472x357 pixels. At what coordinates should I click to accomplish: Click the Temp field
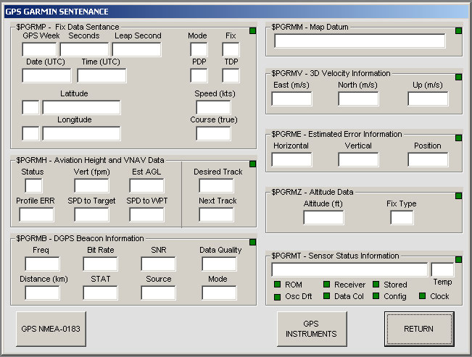click(442, 269)
